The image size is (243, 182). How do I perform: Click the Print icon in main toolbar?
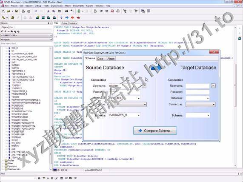[x=23, y=11]
